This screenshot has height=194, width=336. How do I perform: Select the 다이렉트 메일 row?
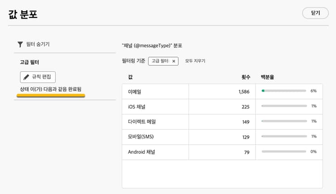tap(142, 121)
